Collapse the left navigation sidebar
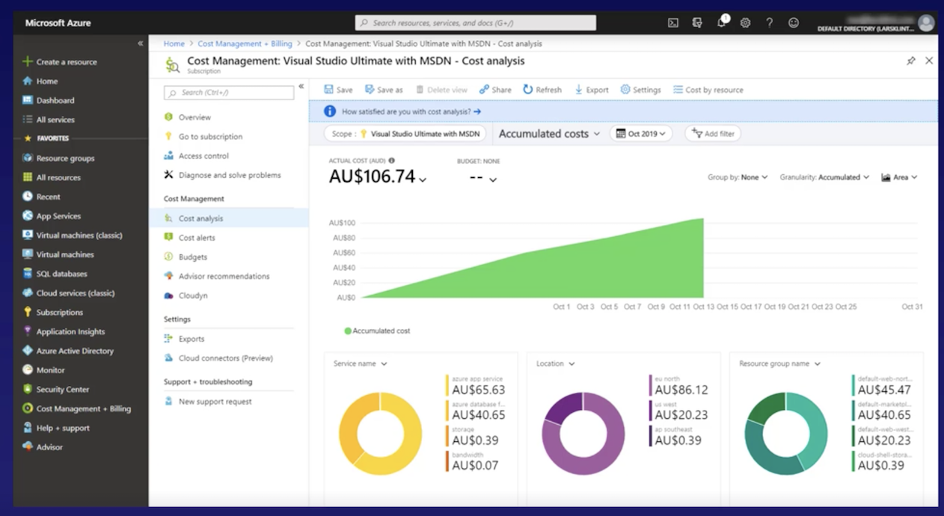The image size is (944, 516). (140, 43)
